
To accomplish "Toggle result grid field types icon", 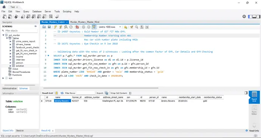I will 56,93.
